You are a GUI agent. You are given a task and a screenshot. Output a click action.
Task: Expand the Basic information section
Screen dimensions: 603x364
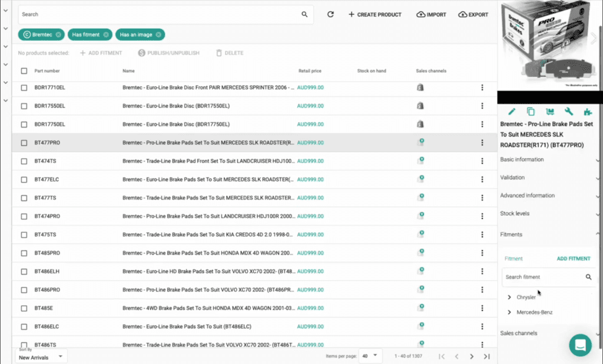pyautogui.click(x=549, y=159)
